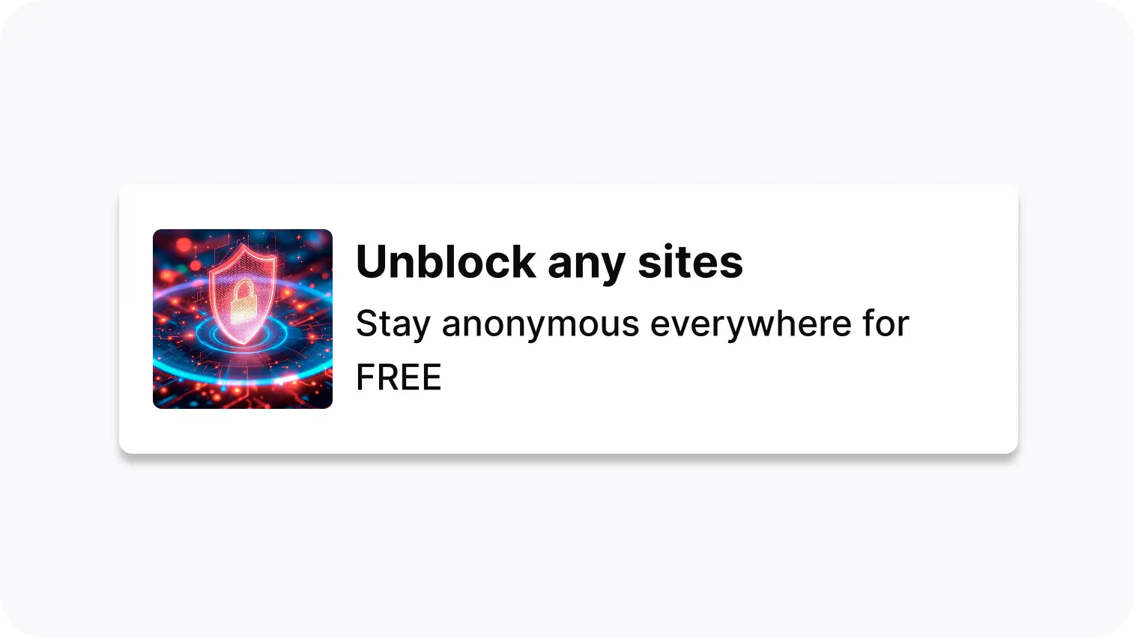This screenshot has height=638, width=1135.
Task: Click the golden padlock icon inside the shield
Action: [x=242, y=301]
